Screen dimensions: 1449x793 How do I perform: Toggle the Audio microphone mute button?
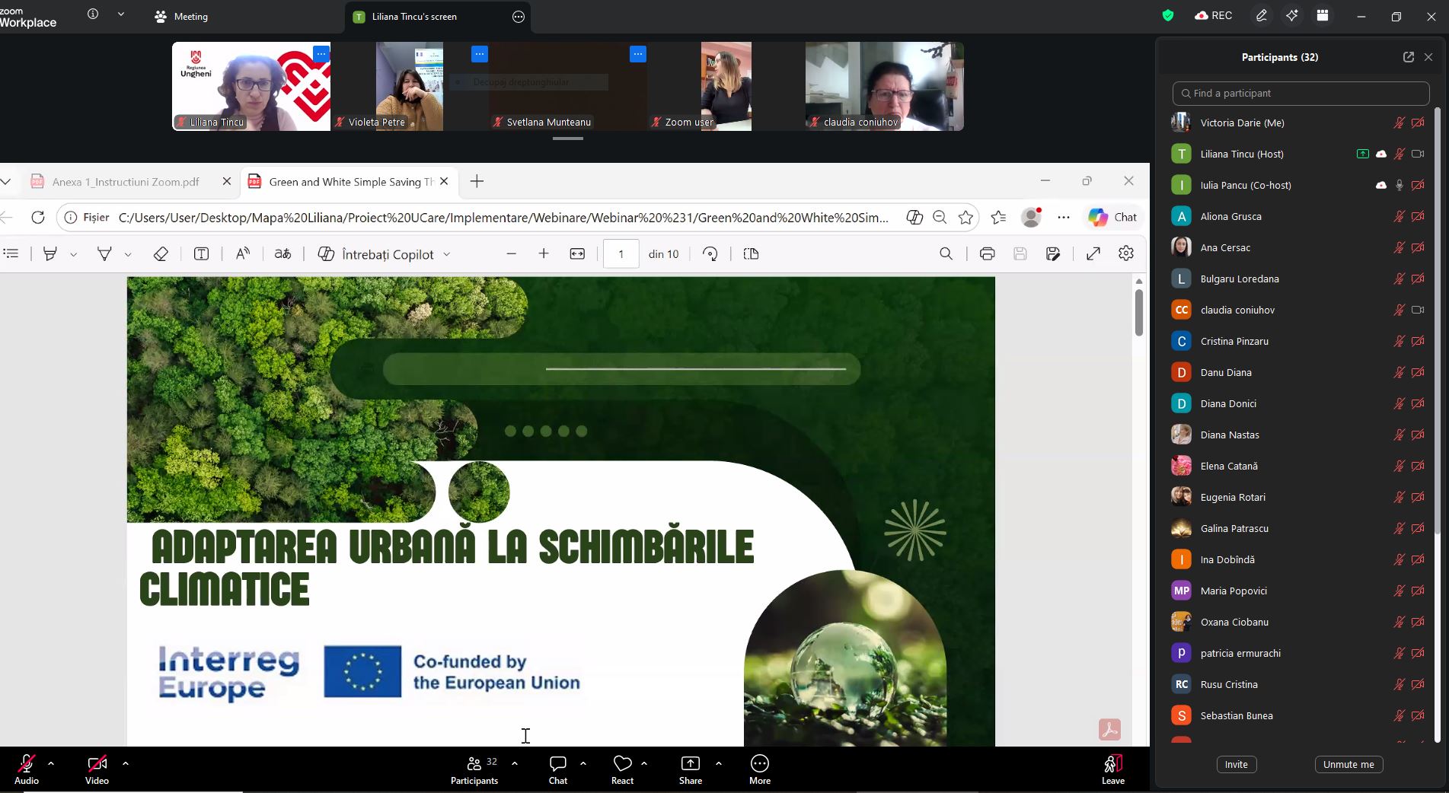point(27,764)
